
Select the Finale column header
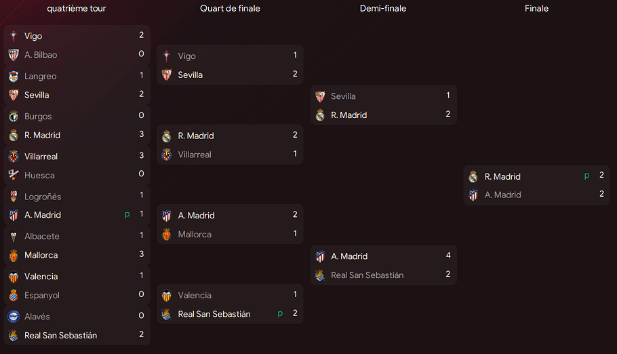pyautogui.click(x=536, y=8)
